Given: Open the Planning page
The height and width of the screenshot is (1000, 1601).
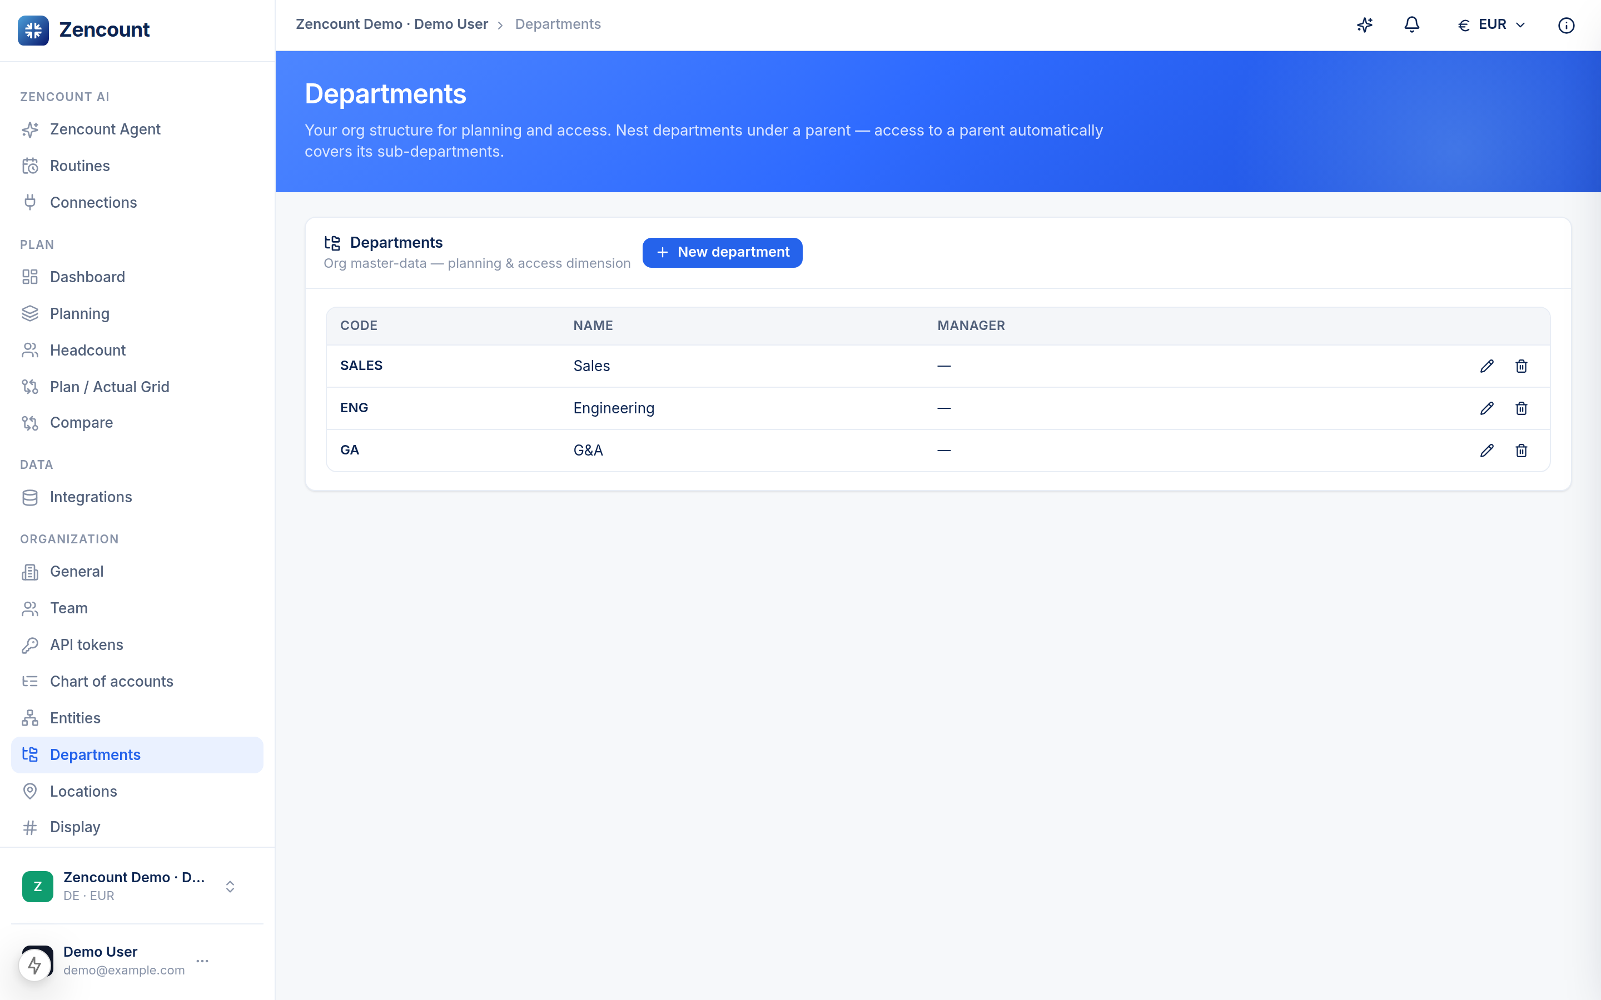Looking at the screenshot, I should 137,314.
